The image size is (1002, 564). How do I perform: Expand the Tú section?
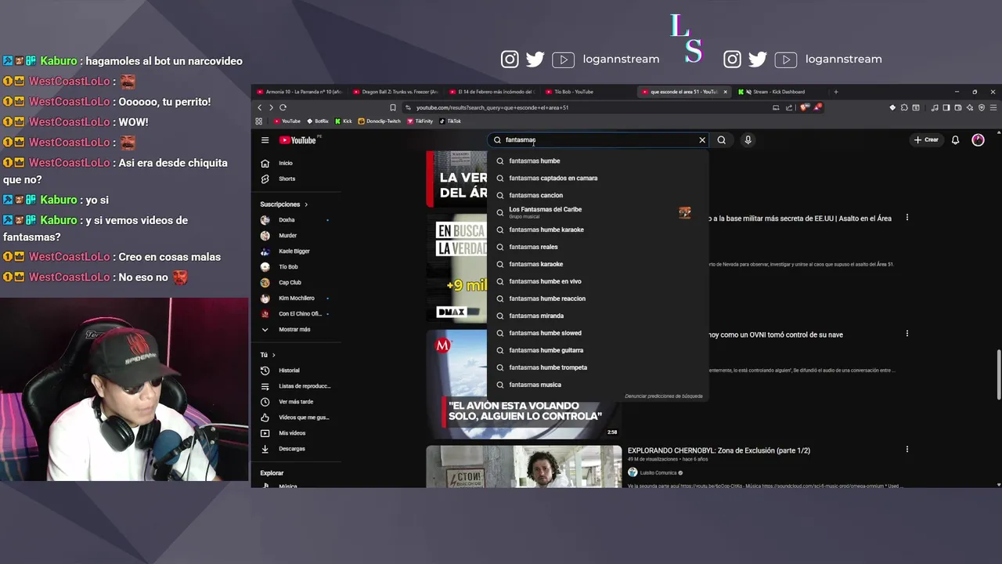click(x=268, y=355)
